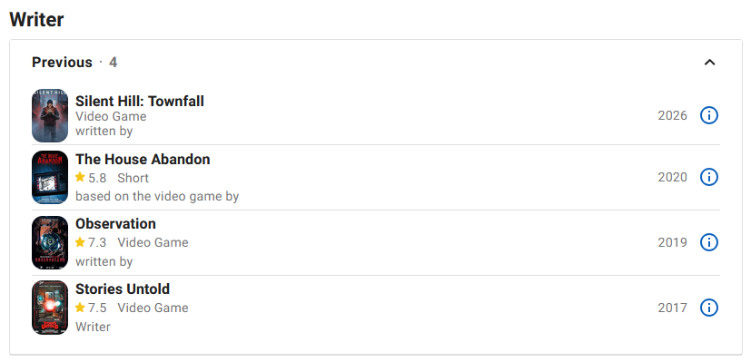751x362 pixels.
Task: Click the Observation poster thumbnail
Action: [x=50, y=242]
